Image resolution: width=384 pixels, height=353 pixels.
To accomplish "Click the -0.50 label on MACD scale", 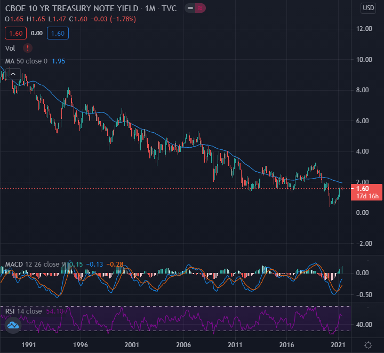I will coord(364,295).
